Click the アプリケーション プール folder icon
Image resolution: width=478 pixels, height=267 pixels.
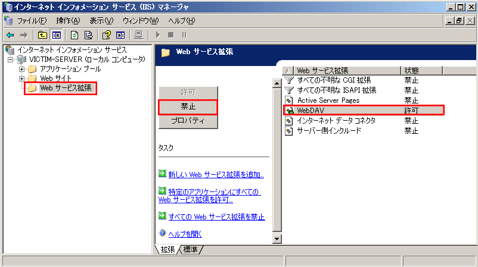pyautogui.click(x=32, y=69)
